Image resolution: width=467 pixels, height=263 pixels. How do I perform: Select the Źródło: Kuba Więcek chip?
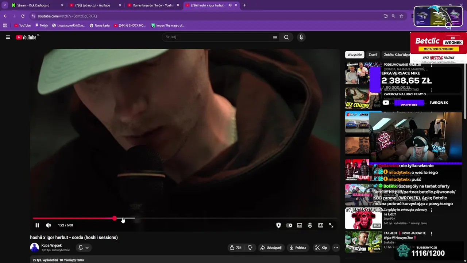click(397, 55)
